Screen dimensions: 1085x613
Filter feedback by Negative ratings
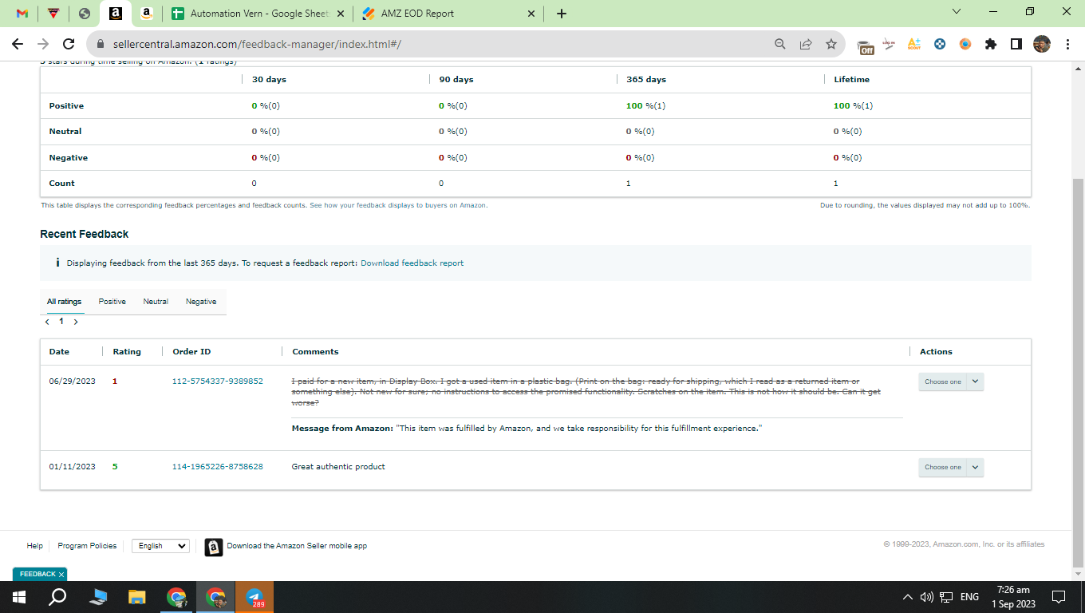tap(201, 302)
